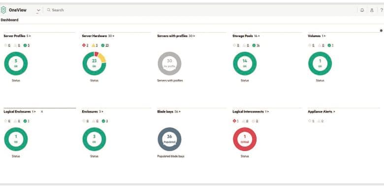Click Storage Pools critical count icon
The width and height of the screenshot is (384, 187).
tap(235, 45)
